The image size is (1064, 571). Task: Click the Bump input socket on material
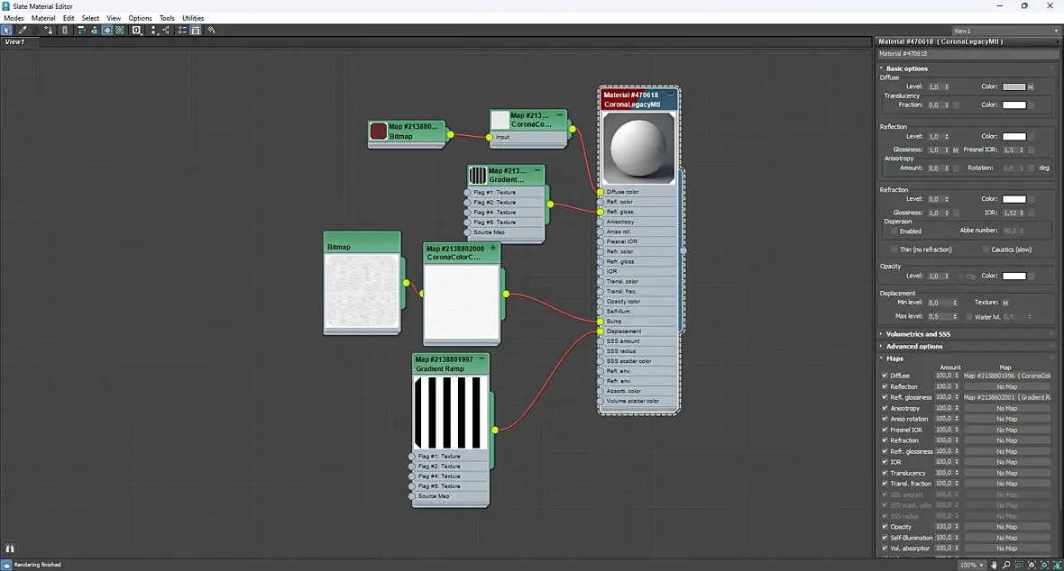pos(601,322)
